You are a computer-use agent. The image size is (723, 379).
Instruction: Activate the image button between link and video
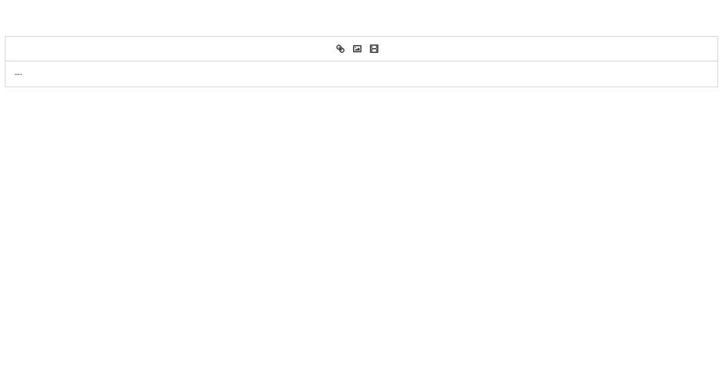click(357, 49)
